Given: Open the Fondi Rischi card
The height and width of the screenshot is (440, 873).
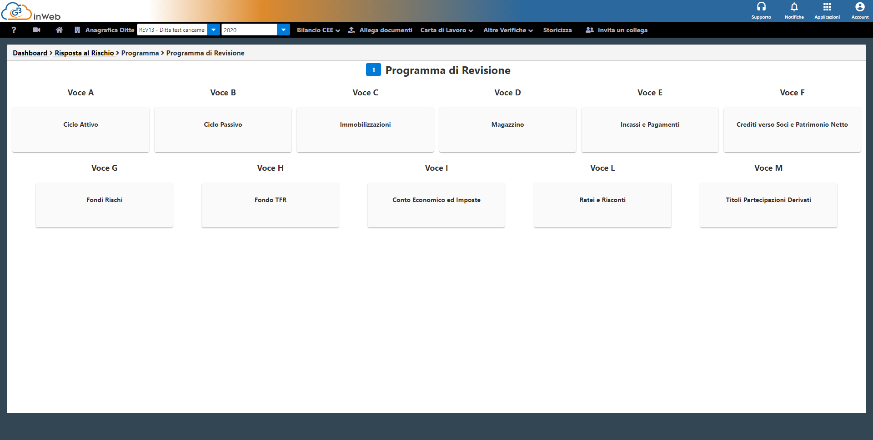Looking at the screenshot, I should 104,205.
